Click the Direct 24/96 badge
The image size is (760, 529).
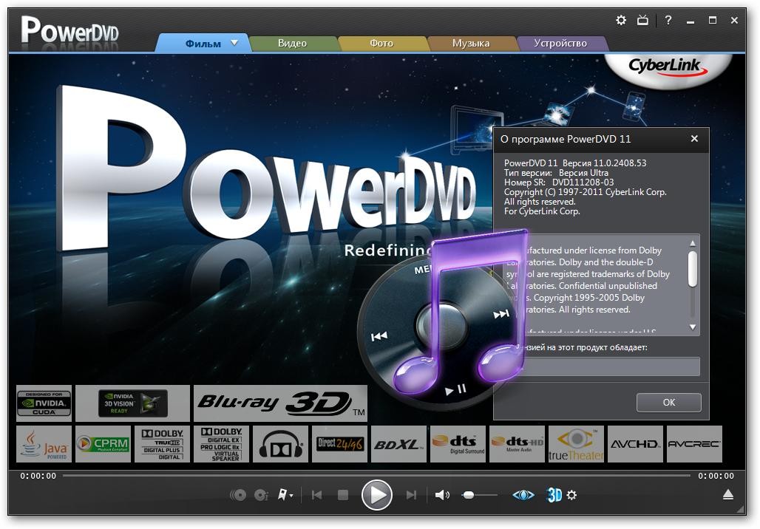pos(340,444)
